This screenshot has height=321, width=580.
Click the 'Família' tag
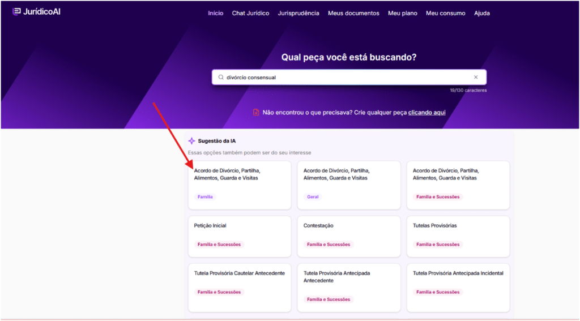pos(205,197)
